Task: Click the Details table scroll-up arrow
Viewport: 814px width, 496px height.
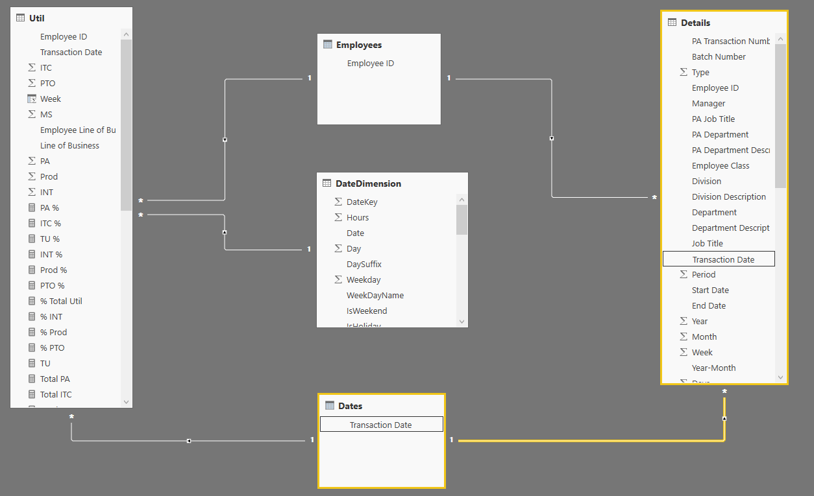Action: 780,38
